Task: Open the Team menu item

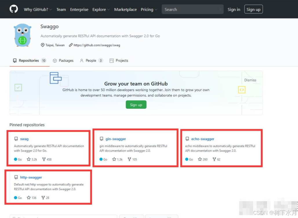Action: click(x=61, y=9)
